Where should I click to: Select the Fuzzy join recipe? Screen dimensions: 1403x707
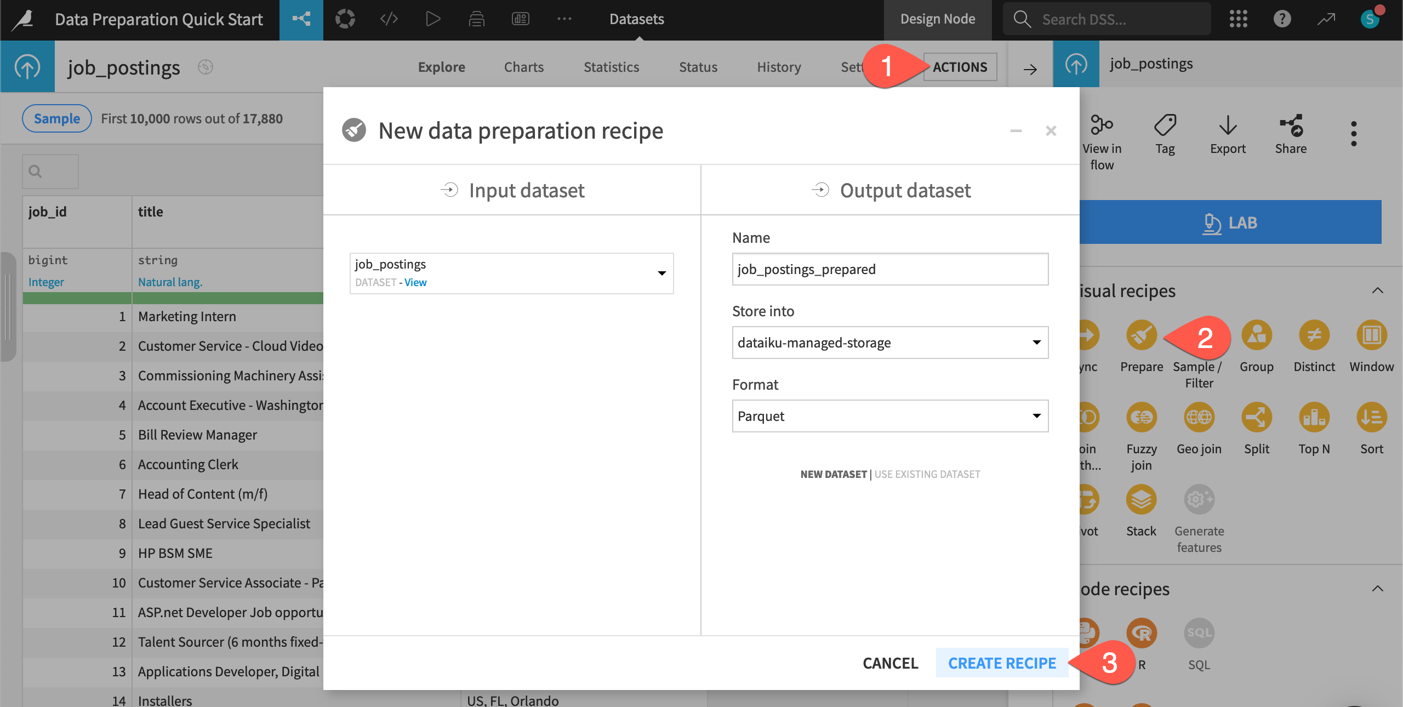click(x=1141, y=418)
